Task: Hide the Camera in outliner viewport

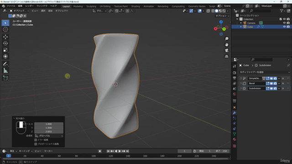Action: click(x=284, y=23)
